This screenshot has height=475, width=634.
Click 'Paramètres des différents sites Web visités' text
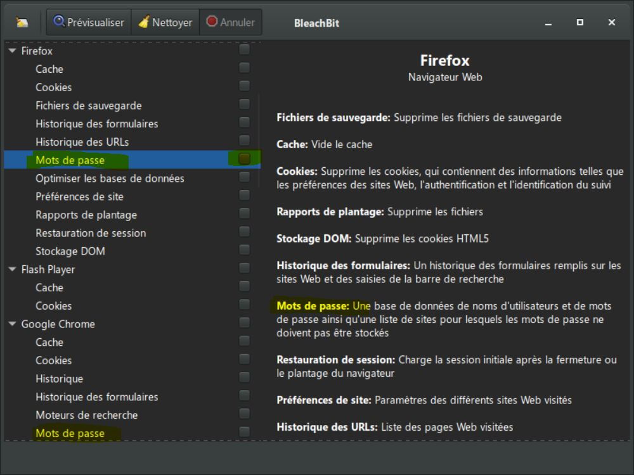click(x=473, y=400)
